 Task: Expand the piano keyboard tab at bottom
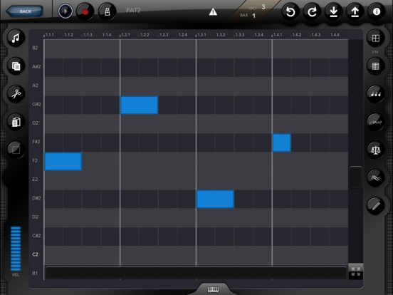pyautogui.click(x=213, y=289)
